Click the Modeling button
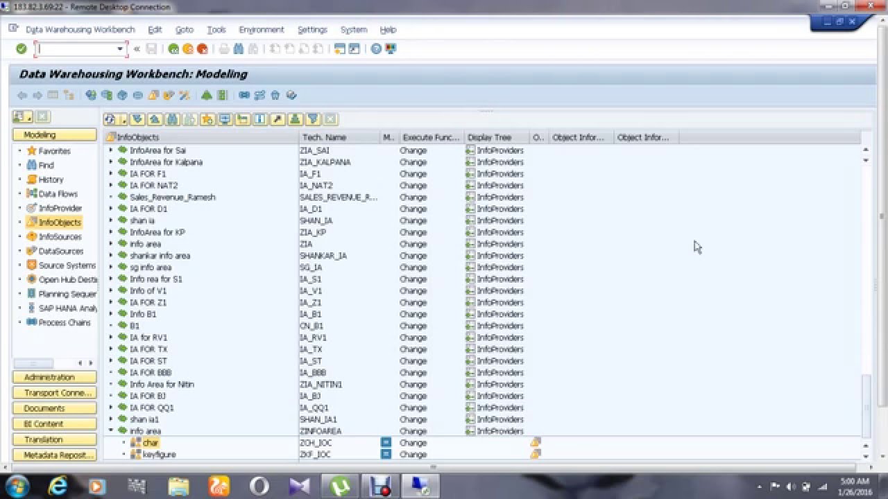This screenshot has height=499, width=888. tap(54, 135)
